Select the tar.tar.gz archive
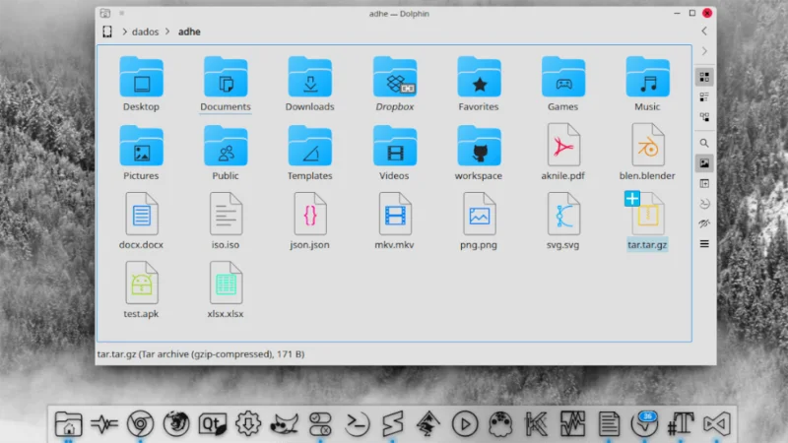 coord(647,221)
